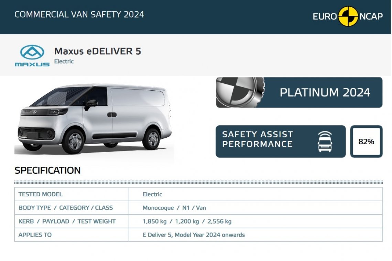Select the PLATINUM 2024 banner
Viewport: 392px width, 261px height.
[299, 92]
